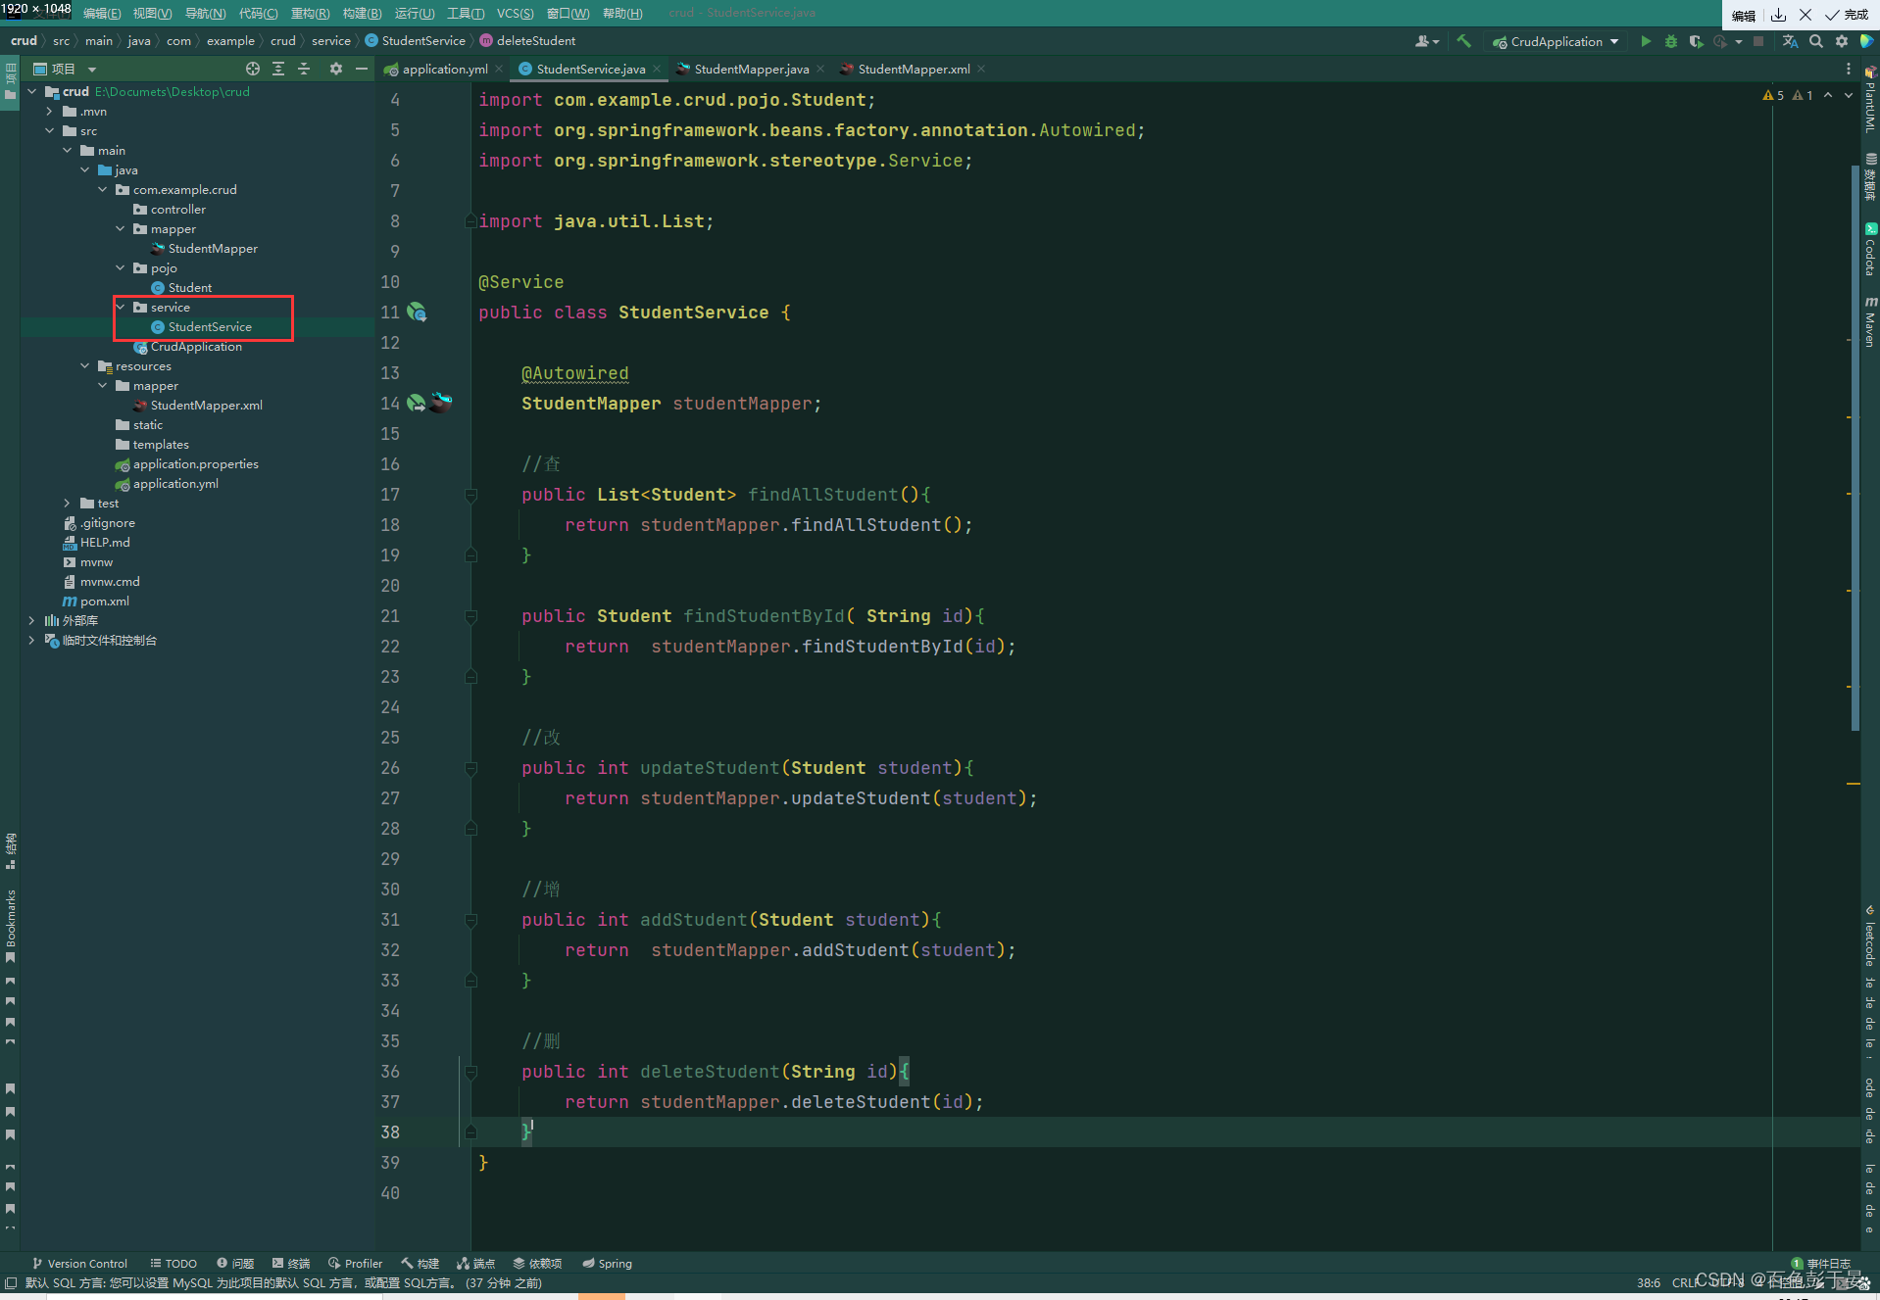Select pom.xml in project tree
The width and height of the screenshot is (1880, 1300).
click(x=96, y=602)
